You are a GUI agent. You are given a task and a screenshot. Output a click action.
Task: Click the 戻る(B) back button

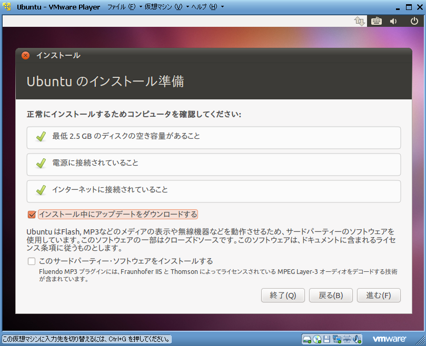[x=331, y=295]
